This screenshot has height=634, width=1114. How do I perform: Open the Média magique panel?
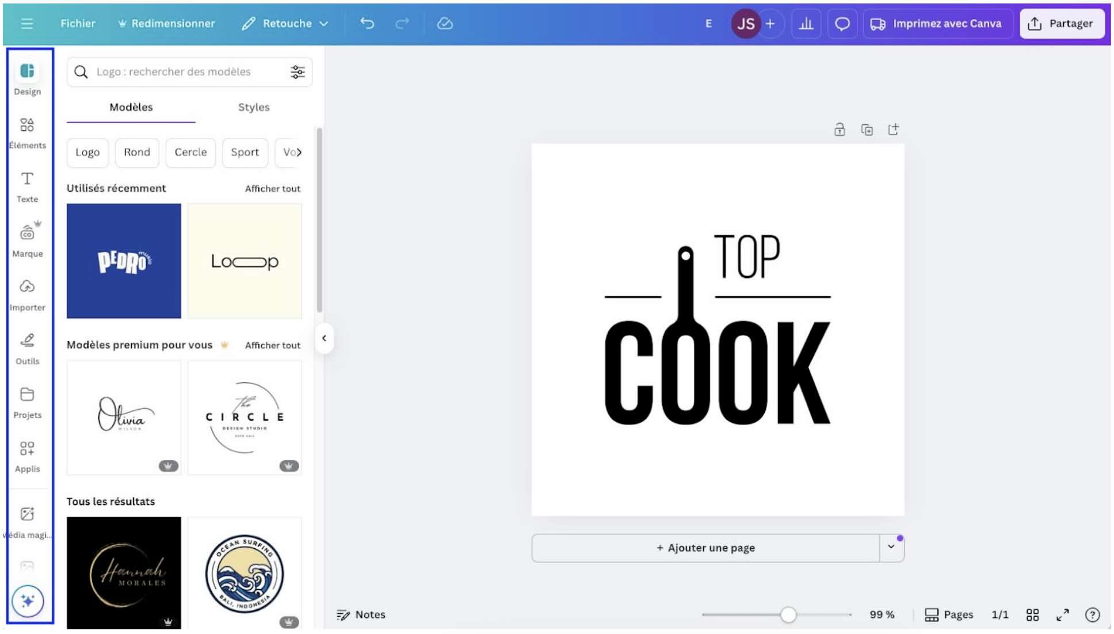point(27,522)
